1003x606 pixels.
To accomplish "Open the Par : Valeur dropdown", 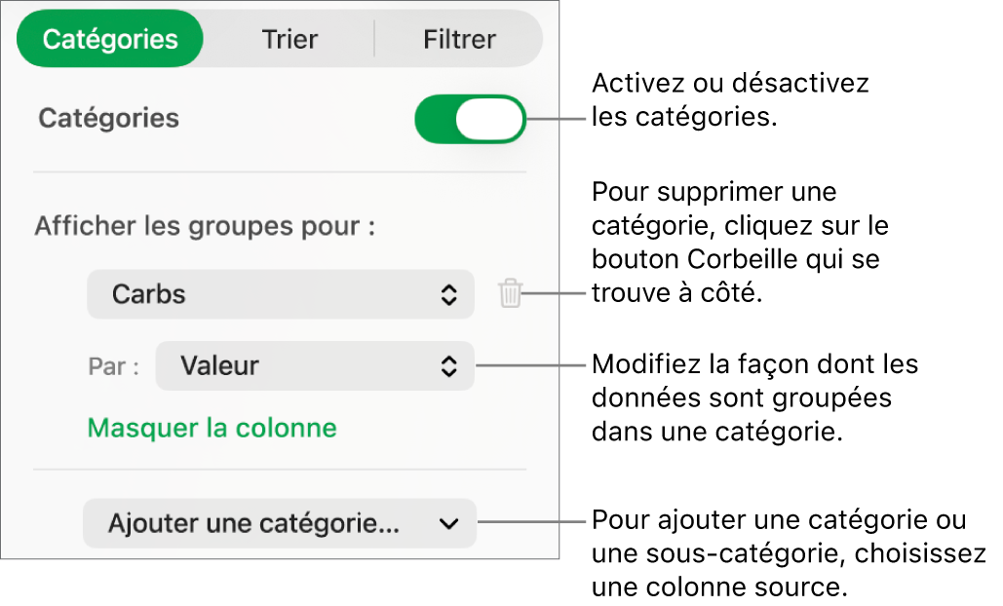I will 314,366.
